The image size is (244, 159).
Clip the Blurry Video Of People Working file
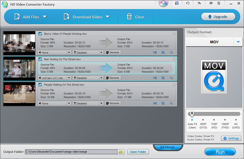pyautogui.click(x=155, y=52)
